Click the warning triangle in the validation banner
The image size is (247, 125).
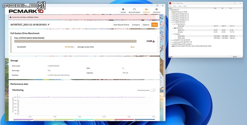pyautogui.click(x=10, y=17)
